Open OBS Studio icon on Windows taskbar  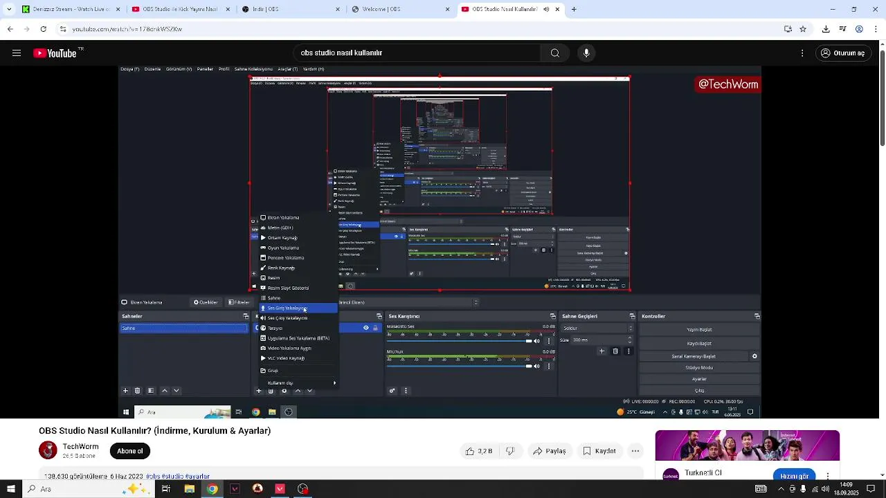[x=302, y=489]
